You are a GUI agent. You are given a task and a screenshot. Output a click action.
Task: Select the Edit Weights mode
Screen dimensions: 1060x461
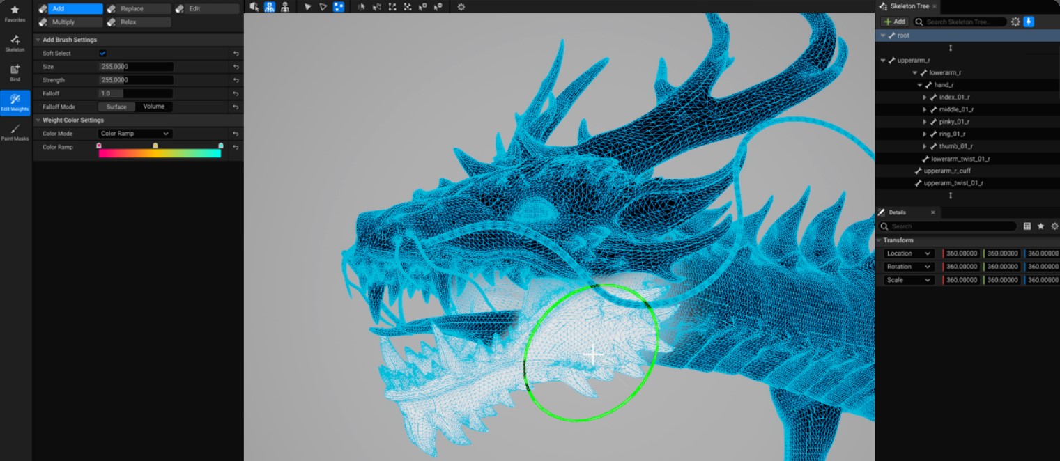tap(15, 102)
